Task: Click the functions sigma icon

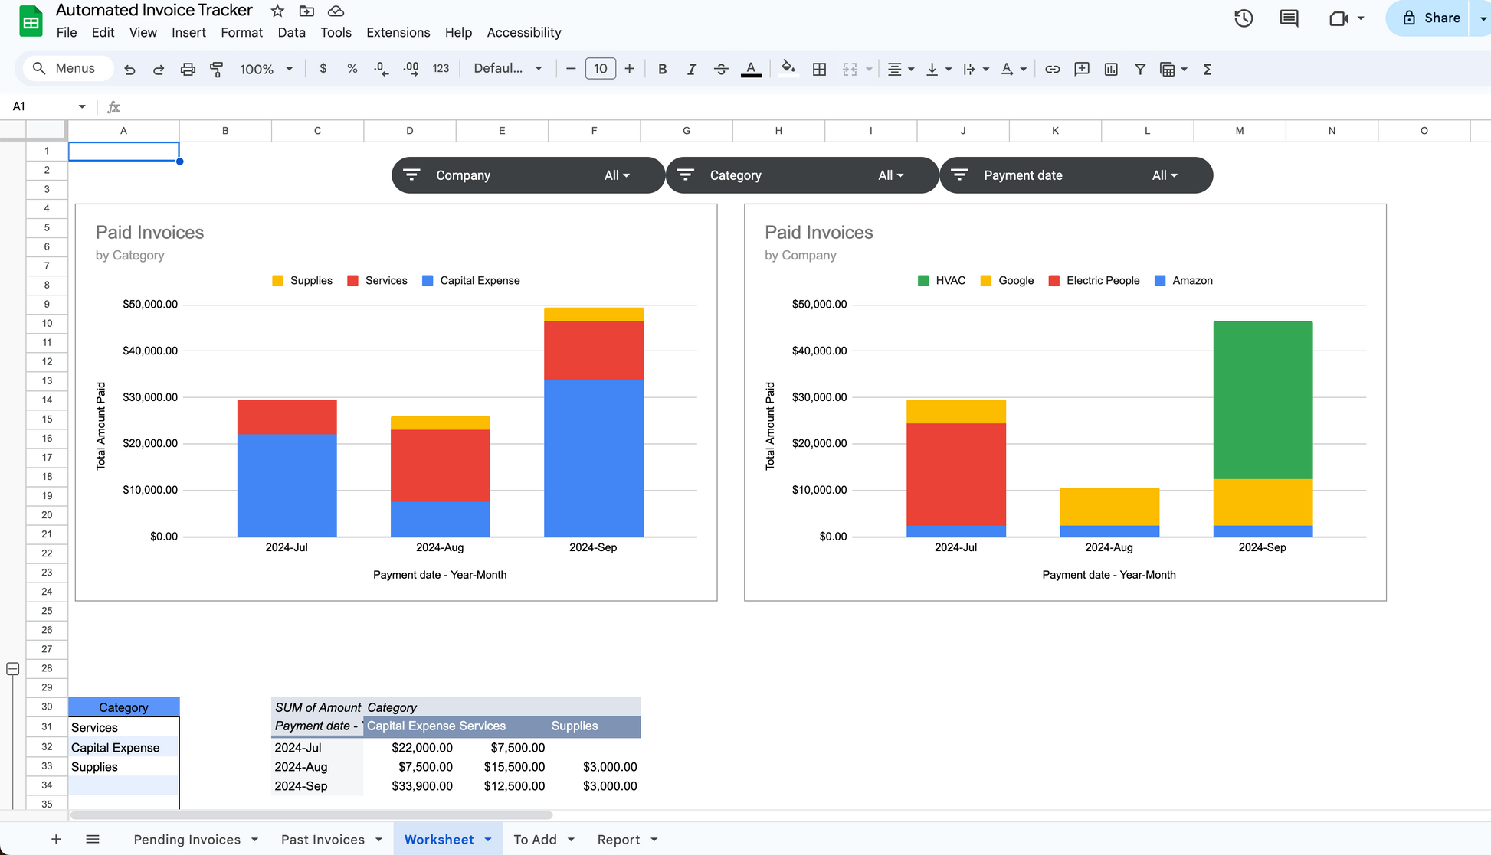Action: point(1208,69)
